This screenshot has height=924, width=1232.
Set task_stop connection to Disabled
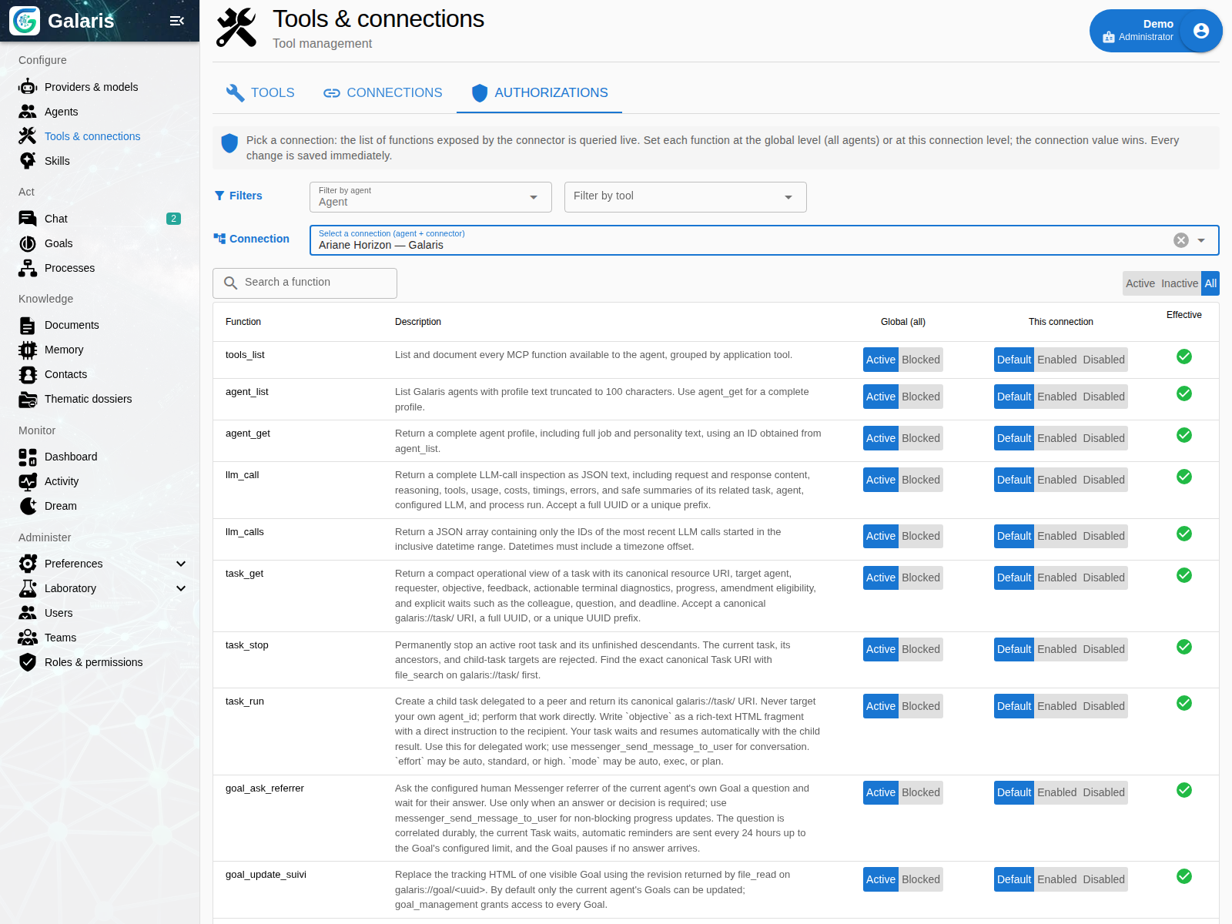[1103, 649]
